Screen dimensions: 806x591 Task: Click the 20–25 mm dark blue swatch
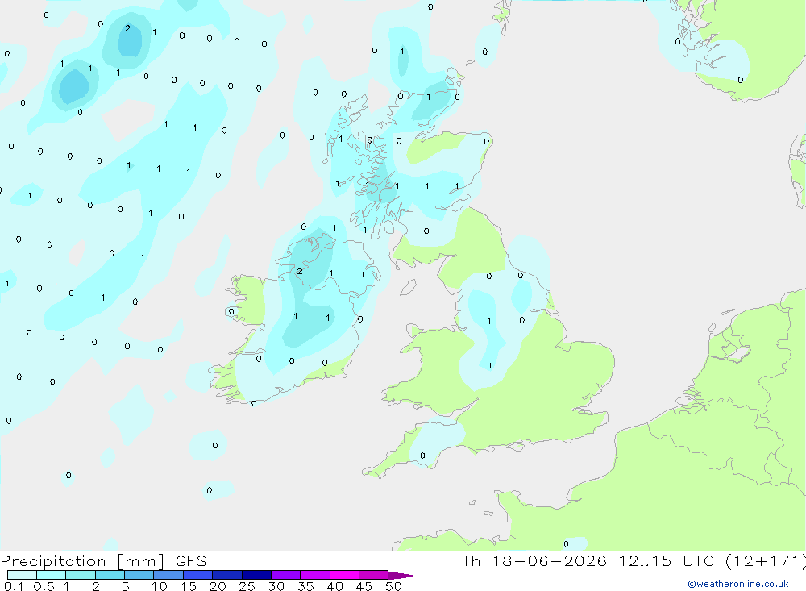[x=226, y=575]
